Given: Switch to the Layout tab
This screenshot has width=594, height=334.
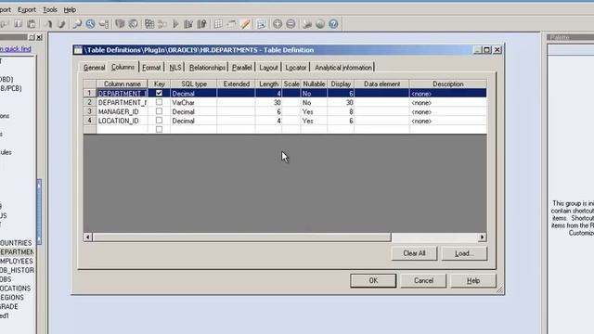Looking at the screenshot, I should (268, 68).
